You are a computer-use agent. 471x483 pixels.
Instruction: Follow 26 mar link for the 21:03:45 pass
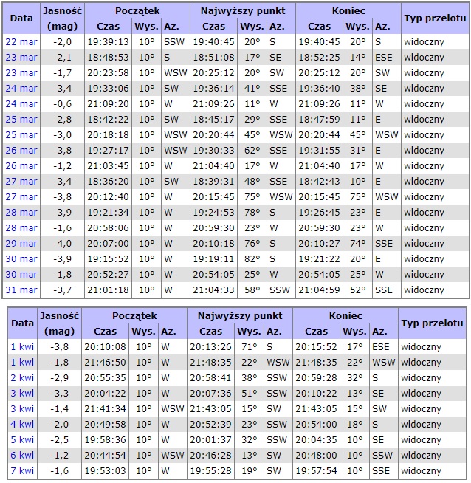pyautogui.click(x=21, y=165)
